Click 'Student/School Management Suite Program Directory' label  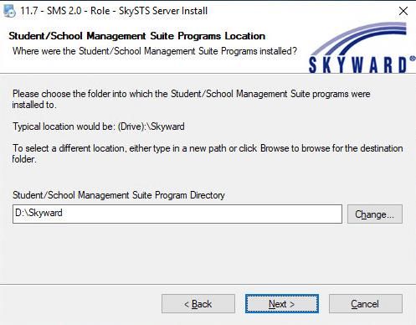point(119,195)
